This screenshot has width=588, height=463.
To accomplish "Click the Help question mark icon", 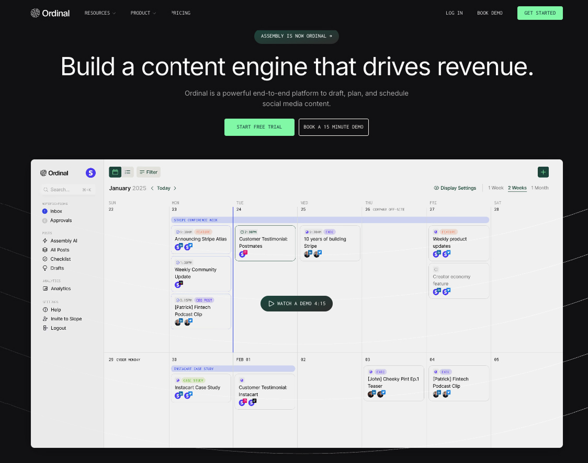I will click(46, 310).
